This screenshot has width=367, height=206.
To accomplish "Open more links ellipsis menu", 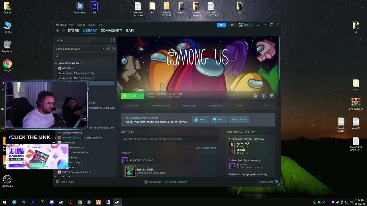I will click(x=266, y=106).
